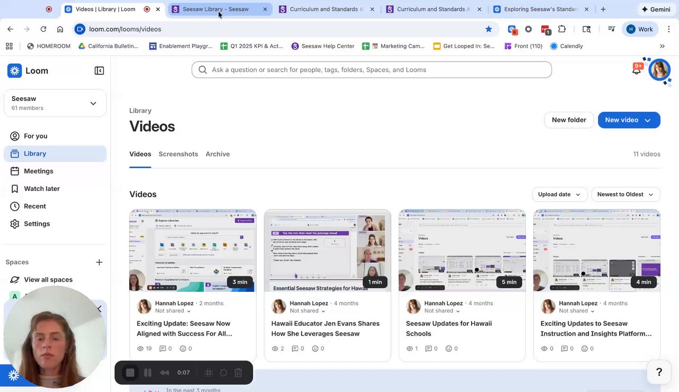
Task: Stop the Loom recording
Action: (x=130, y=372)
